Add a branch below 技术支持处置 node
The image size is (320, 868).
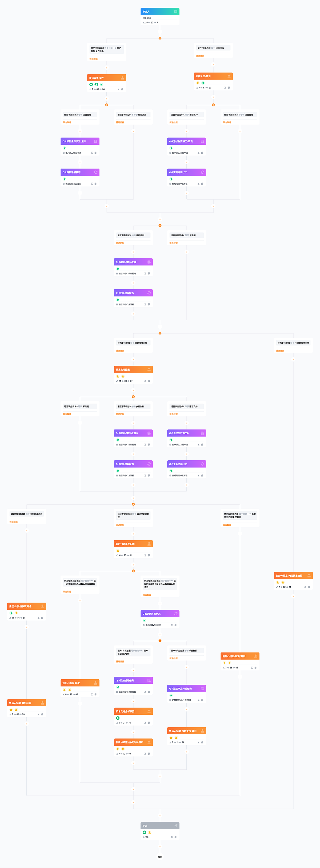[133, 397]
